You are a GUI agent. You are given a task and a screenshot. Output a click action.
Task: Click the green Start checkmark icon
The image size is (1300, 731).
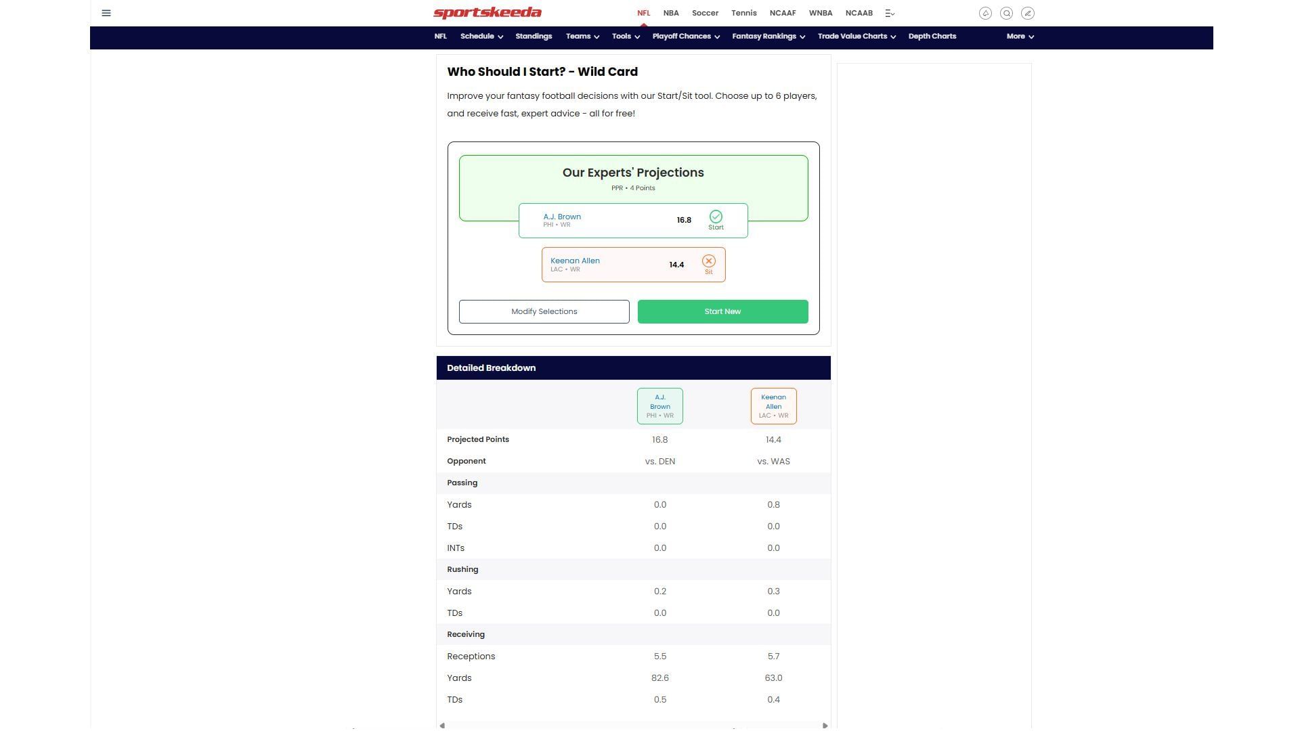(x=716, y=217)
